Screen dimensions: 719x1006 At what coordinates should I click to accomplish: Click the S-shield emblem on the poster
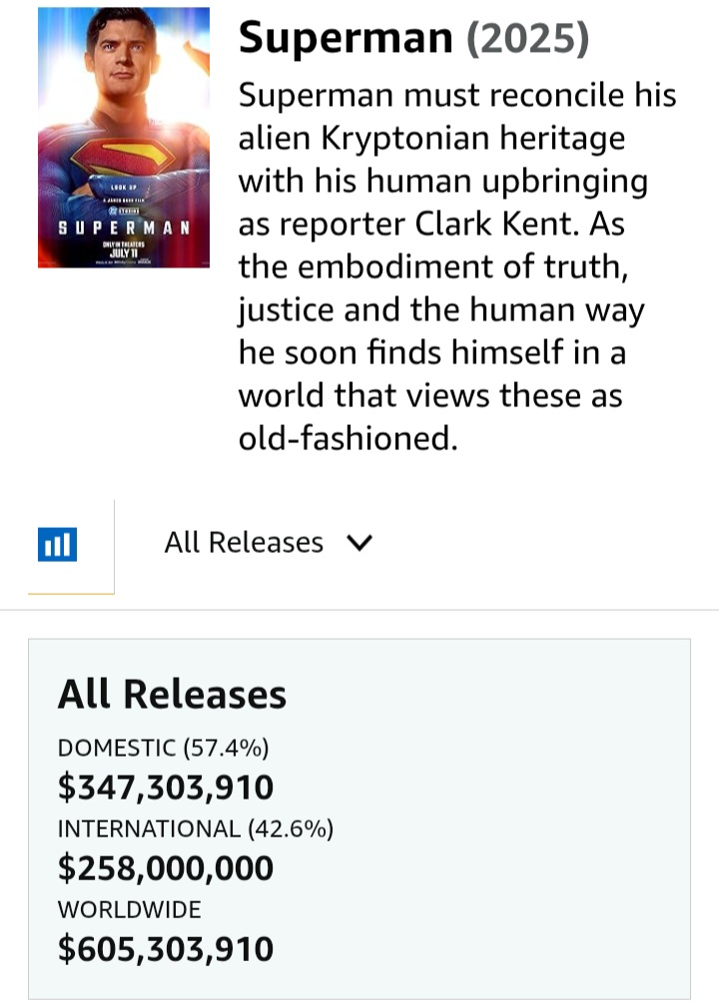tap(122, 156)
